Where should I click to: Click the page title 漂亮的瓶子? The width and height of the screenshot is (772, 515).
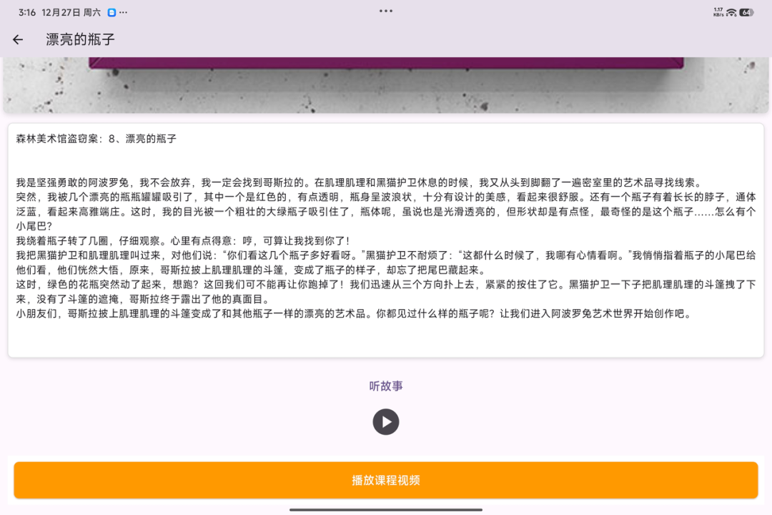(80, 39)
